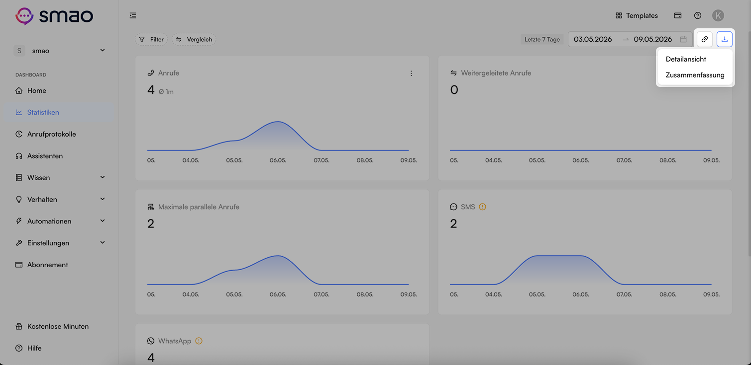Click the Filter button

[151, 39]
